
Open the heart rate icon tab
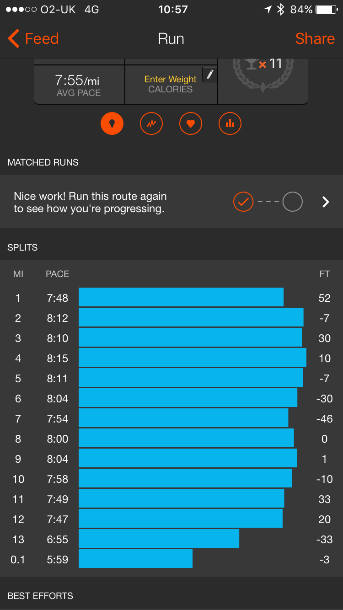[191, 123]
